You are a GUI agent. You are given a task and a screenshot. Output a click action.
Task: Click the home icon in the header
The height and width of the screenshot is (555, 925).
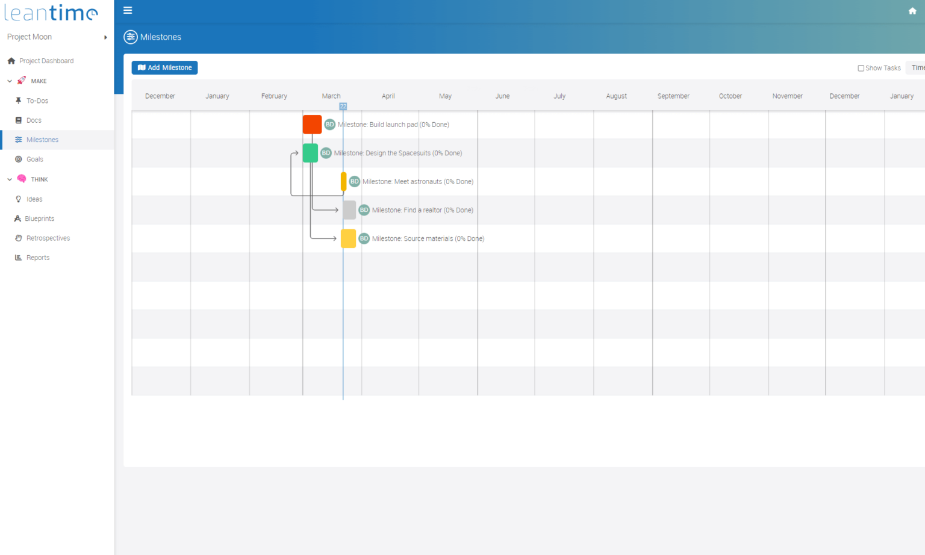click(x=912, y=10)
